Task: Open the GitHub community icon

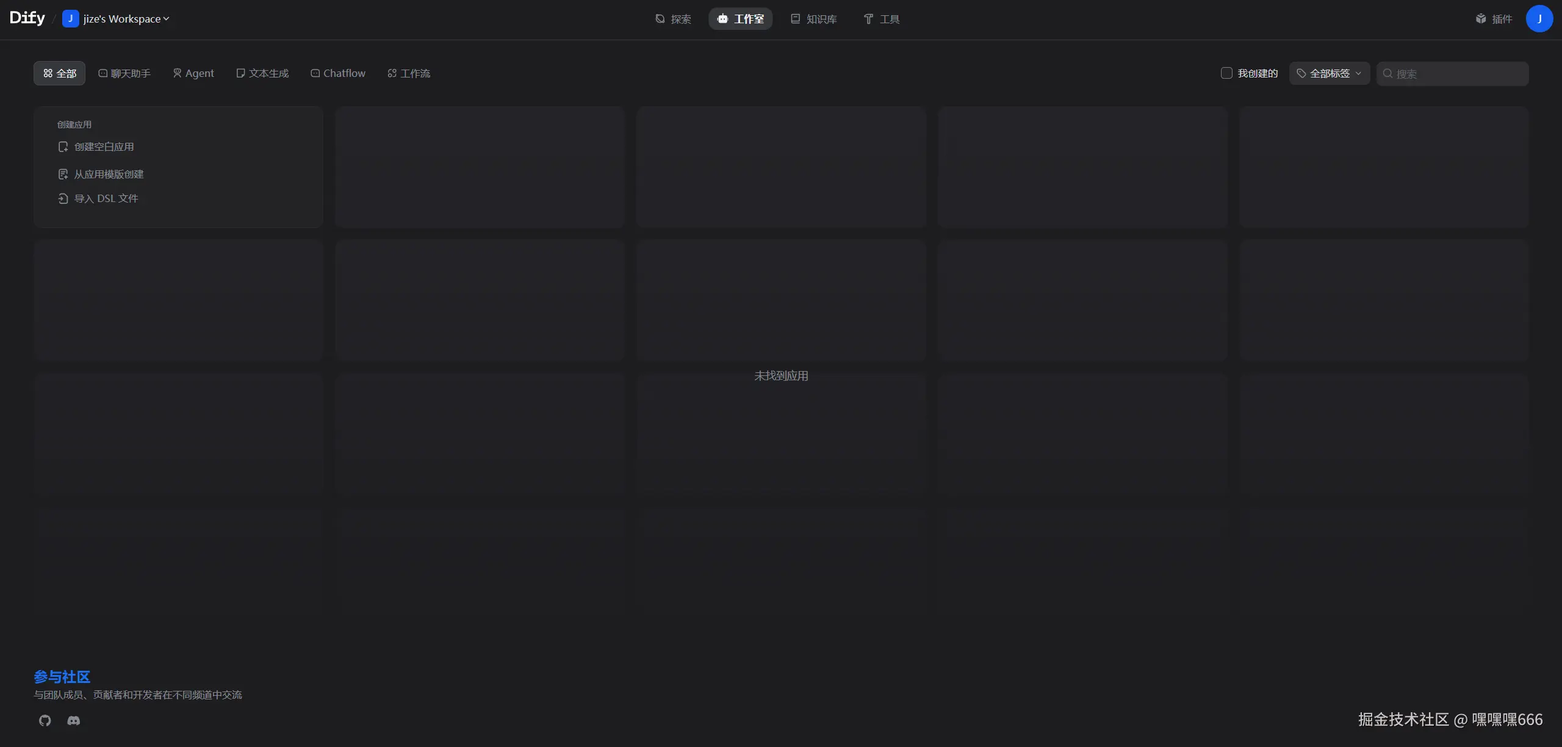Action: pos(45,721)
